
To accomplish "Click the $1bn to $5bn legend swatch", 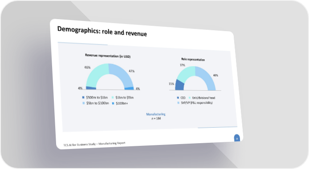I will click(x=113, y=97).
